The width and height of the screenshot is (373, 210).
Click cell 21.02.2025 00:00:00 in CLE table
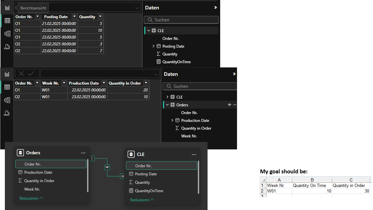59,23
